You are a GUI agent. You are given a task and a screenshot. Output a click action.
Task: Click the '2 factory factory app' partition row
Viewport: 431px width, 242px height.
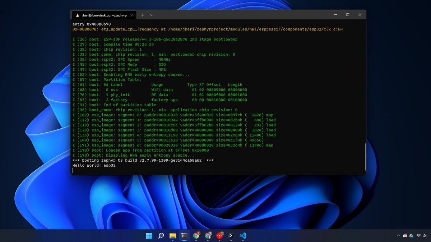(159, 100)
